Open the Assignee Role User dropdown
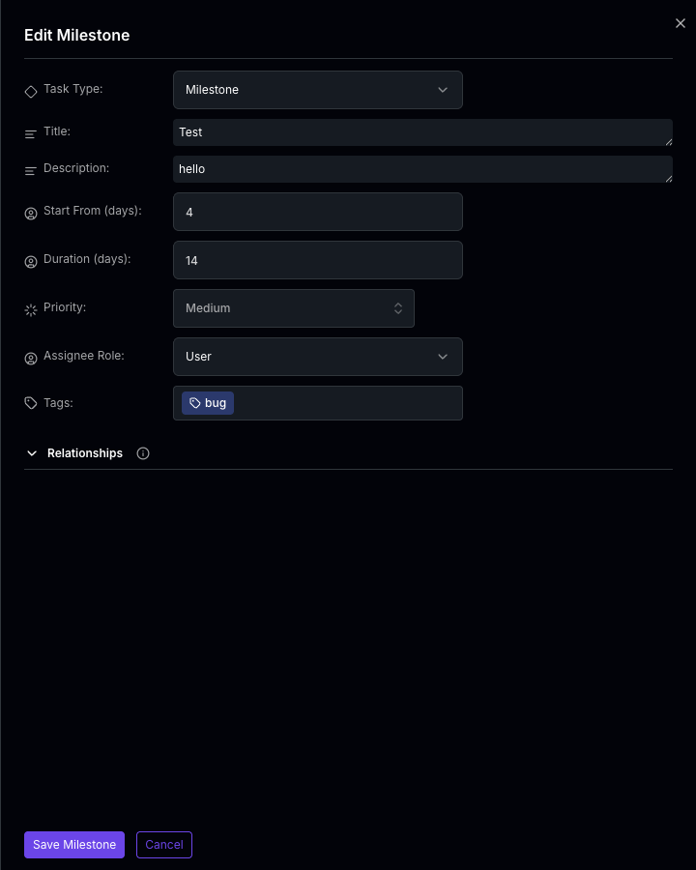The height and width of the screenshot is (870, 696). point(318,357)
